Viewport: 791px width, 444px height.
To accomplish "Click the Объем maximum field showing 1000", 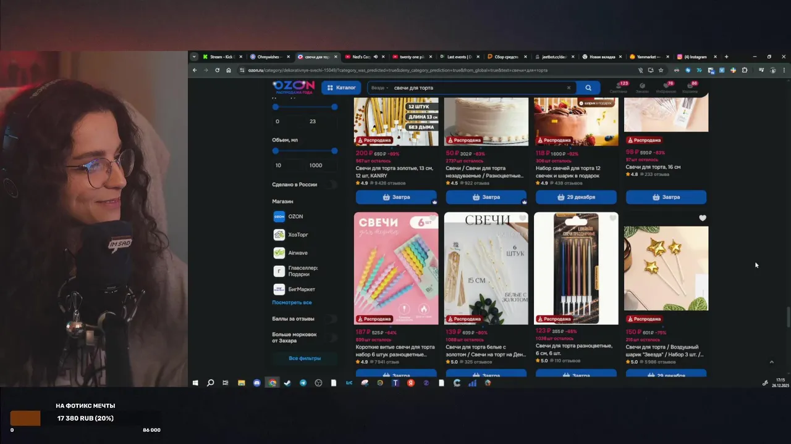I will click(x=321, y=165).
